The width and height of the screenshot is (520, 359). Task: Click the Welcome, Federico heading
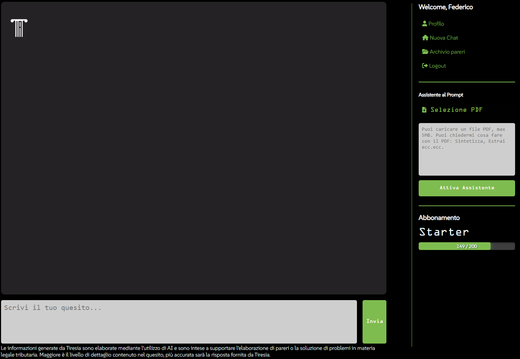click(446, 7)
